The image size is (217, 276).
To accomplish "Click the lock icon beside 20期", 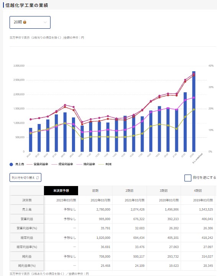I will click(24, 22).
